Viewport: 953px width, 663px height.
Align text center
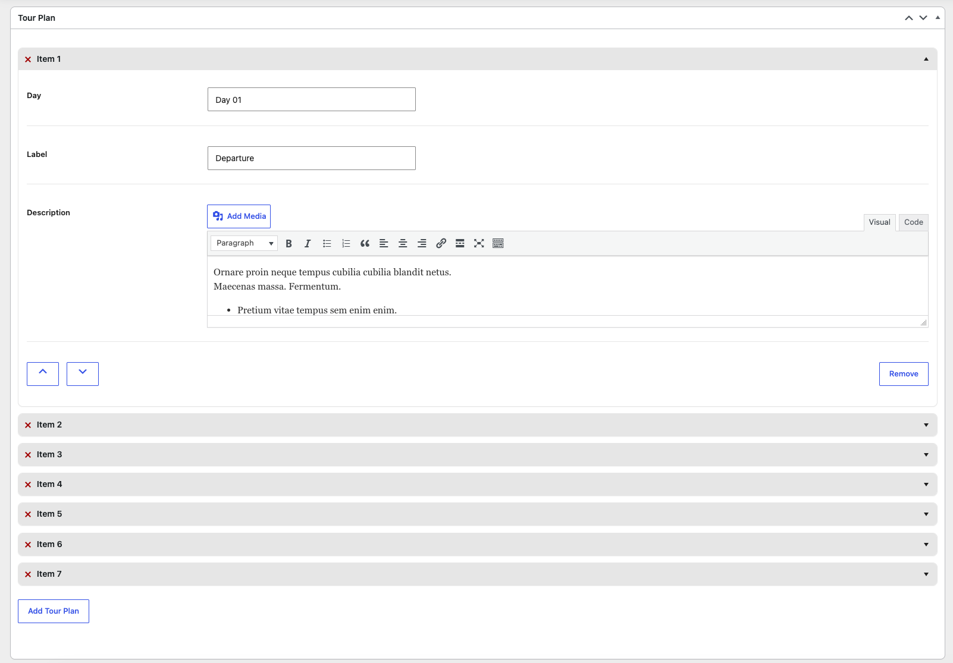click(403, 243)
